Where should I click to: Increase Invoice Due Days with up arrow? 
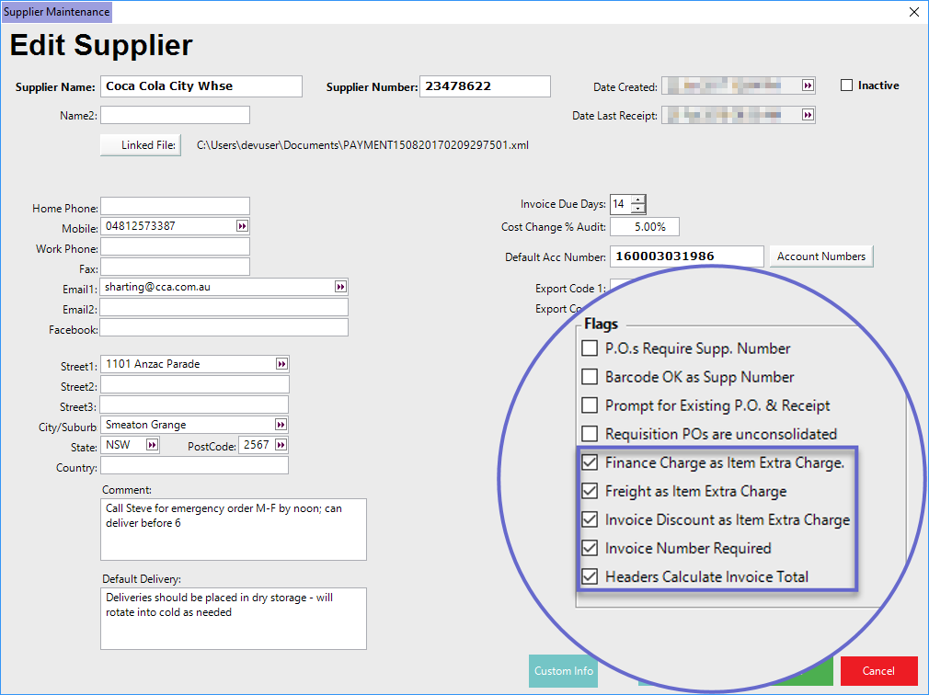[638, 200]
